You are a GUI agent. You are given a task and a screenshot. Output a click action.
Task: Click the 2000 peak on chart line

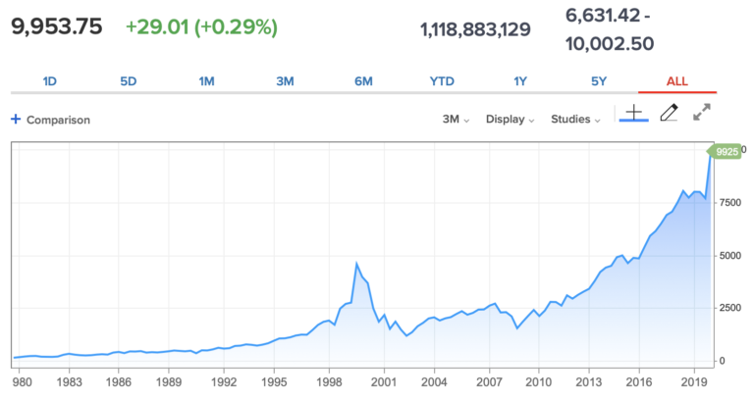(355, 263)
